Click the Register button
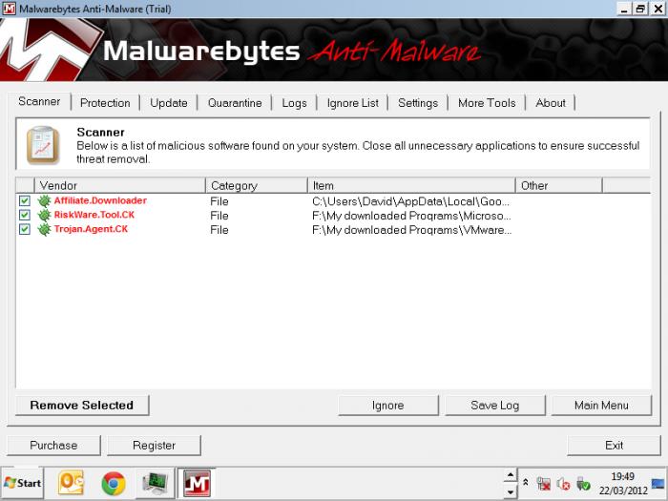This screenshot has height=501, width=668. click(154, 446)
